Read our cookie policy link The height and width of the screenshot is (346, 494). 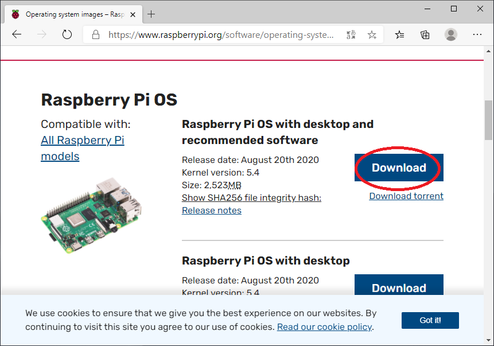pyautogui.click(x=325, y=327)
